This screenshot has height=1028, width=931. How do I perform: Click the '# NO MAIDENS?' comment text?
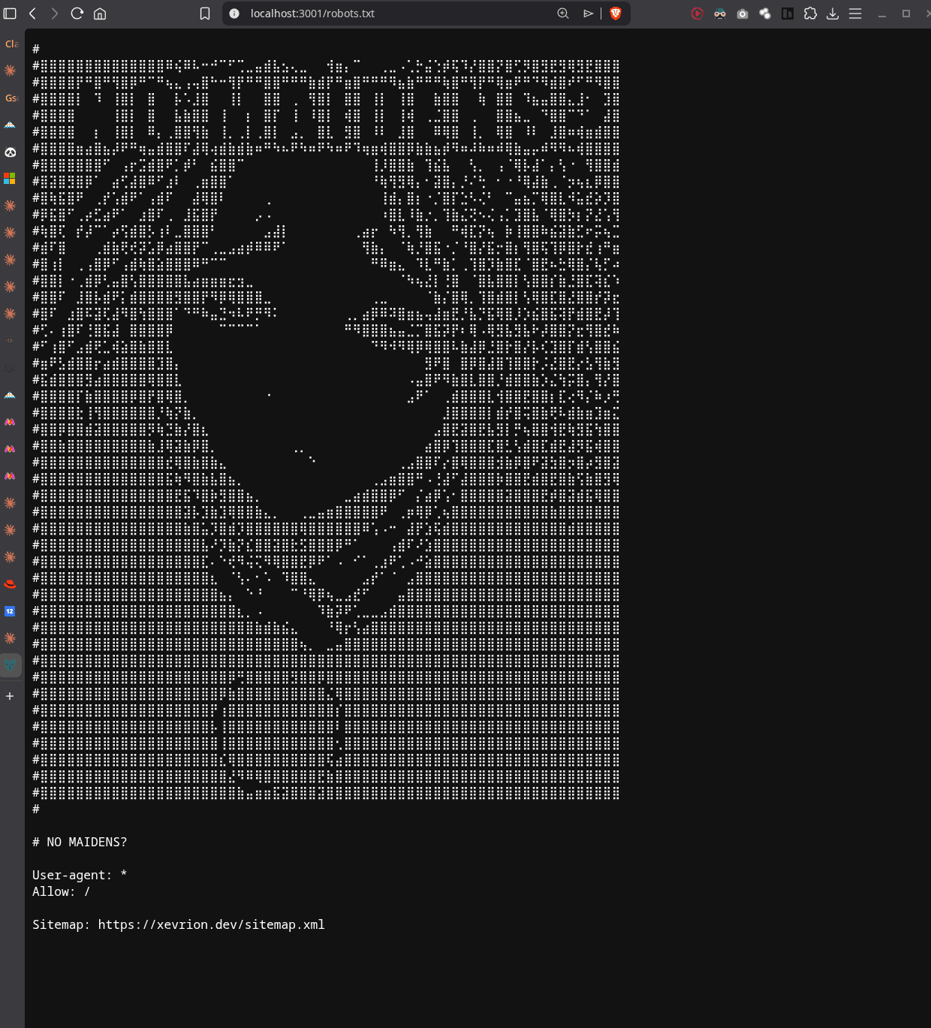(x=80, y=842)
